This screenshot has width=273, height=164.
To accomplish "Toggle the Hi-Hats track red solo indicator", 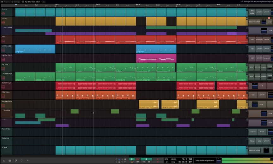I will [269, 18].
